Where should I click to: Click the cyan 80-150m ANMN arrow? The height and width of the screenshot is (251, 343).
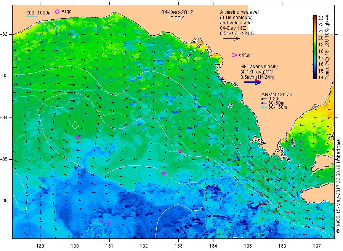click(264, 107)
